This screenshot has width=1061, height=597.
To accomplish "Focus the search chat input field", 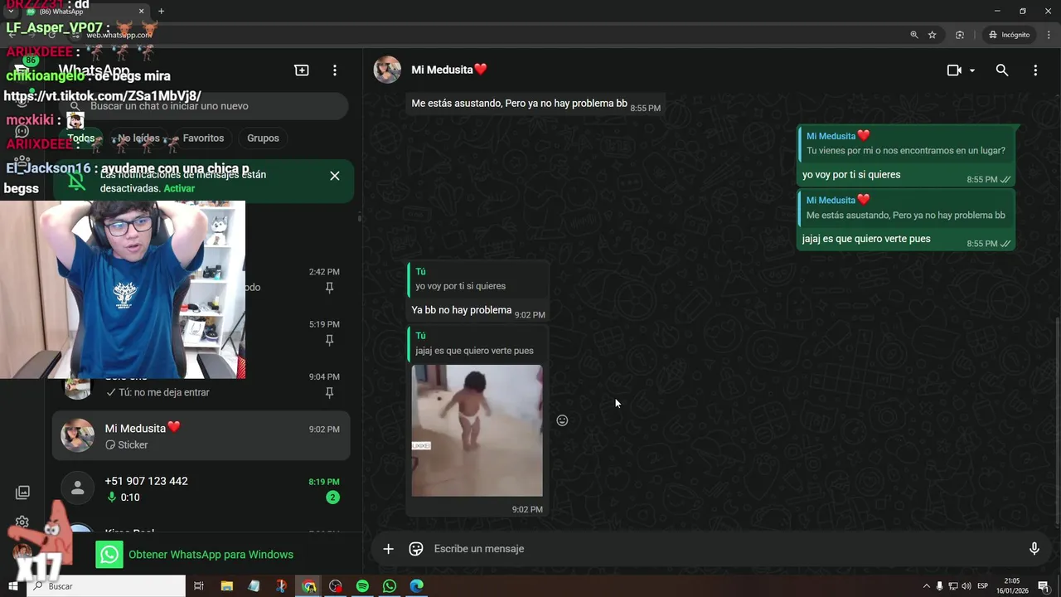I will (x=206, y=106).
